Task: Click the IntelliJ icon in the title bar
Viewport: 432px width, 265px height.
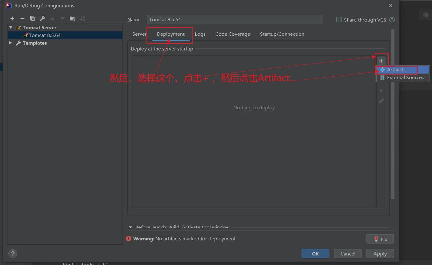Action: click(x=9, y=6)
